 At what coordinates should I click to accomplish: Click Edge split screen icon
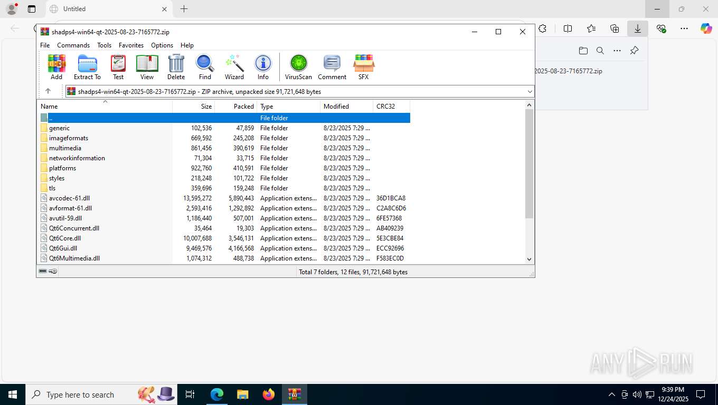pyautogui.click(x=568, y=28)
